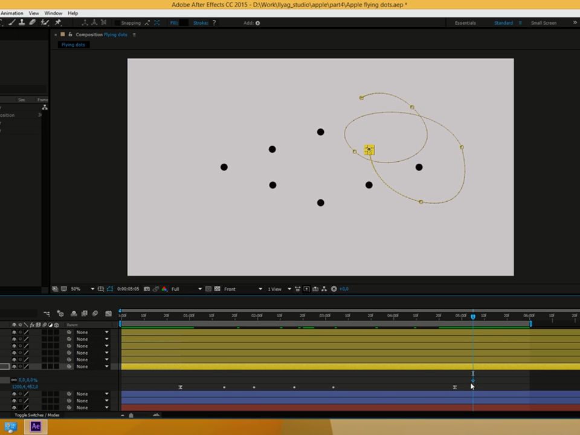Open the Standard workspace menu icon
This screenshot has height=435, width=580.
pos(520,23)
